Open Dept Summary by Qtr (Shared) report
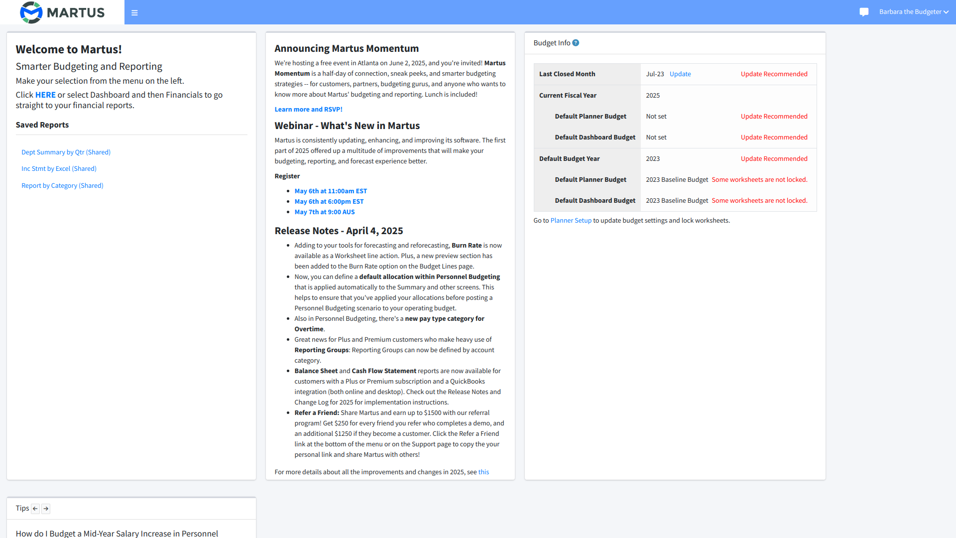Viewport: 956px width, 538px height. click(x=66, y=152)
